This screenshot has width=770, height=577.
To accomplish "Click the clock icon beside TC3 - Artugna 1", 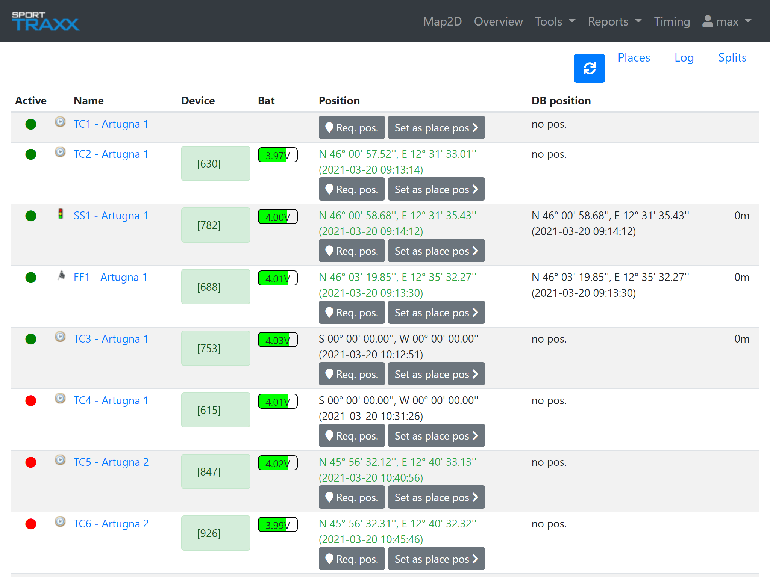I will tap(60, 337).
